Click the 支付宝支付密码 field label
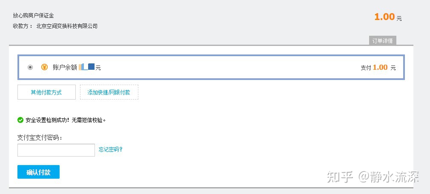 40,138
